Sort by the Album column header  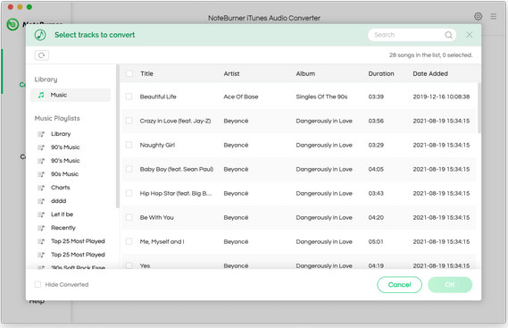(x=305, y=73)
